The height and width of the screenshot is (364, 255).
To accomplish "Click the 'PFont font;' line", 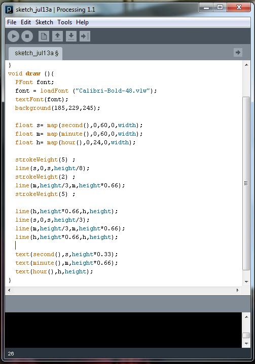I will click(34, 82).
